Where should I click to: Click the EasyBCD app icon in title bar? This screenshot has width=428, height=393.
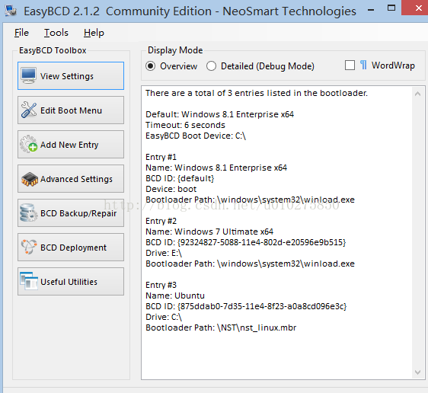point(11,11)
